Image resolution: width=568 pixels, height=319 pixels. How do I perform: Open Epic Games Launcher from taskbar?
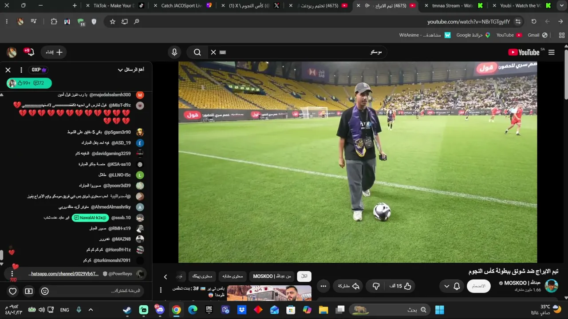point(209,310)
